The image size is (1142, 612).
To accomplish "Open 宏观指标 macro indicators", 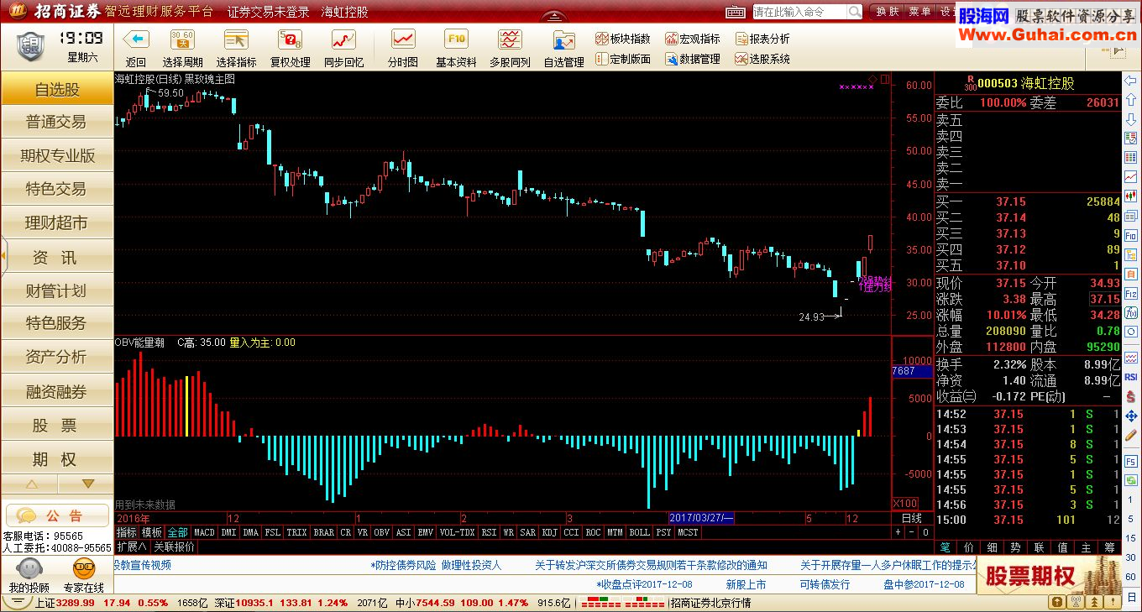I will coord(693,39).
